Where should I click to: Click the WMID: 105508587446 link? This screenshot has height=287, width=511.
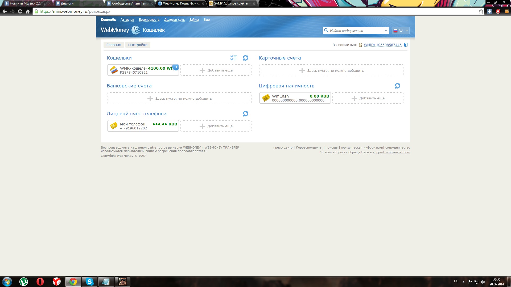[x=382, y=45]
